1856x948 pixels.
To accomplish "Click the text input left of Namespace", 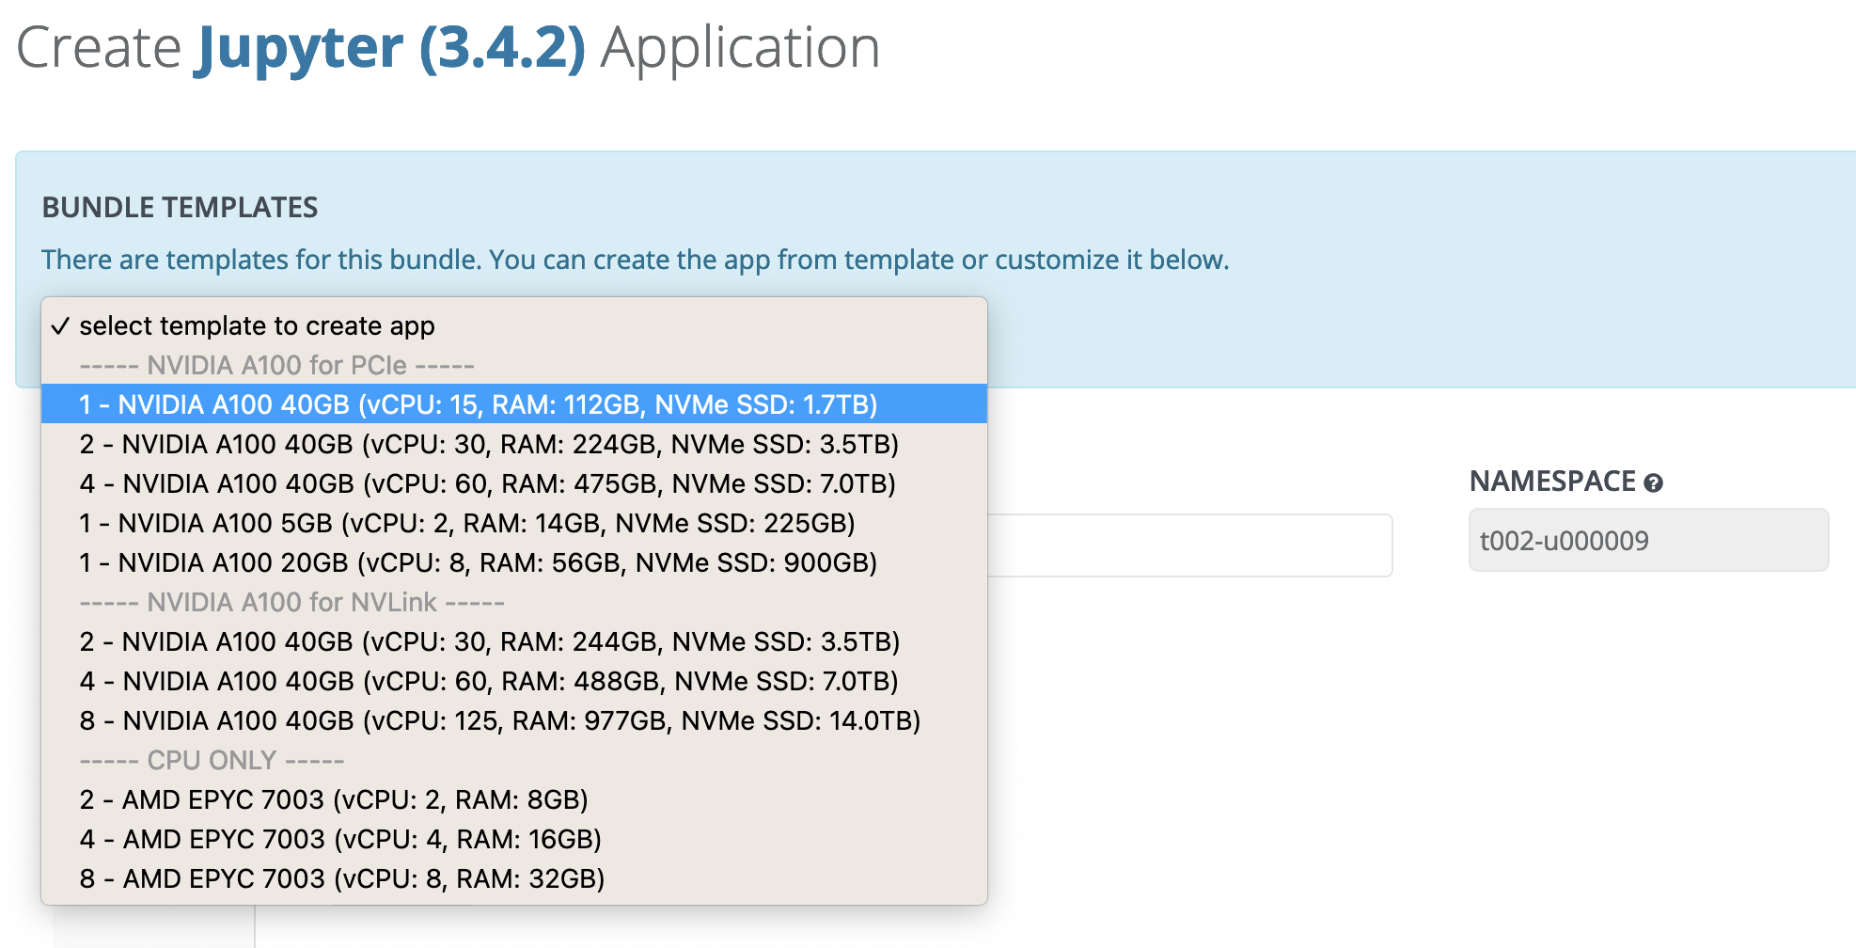I will point(1189,545).
